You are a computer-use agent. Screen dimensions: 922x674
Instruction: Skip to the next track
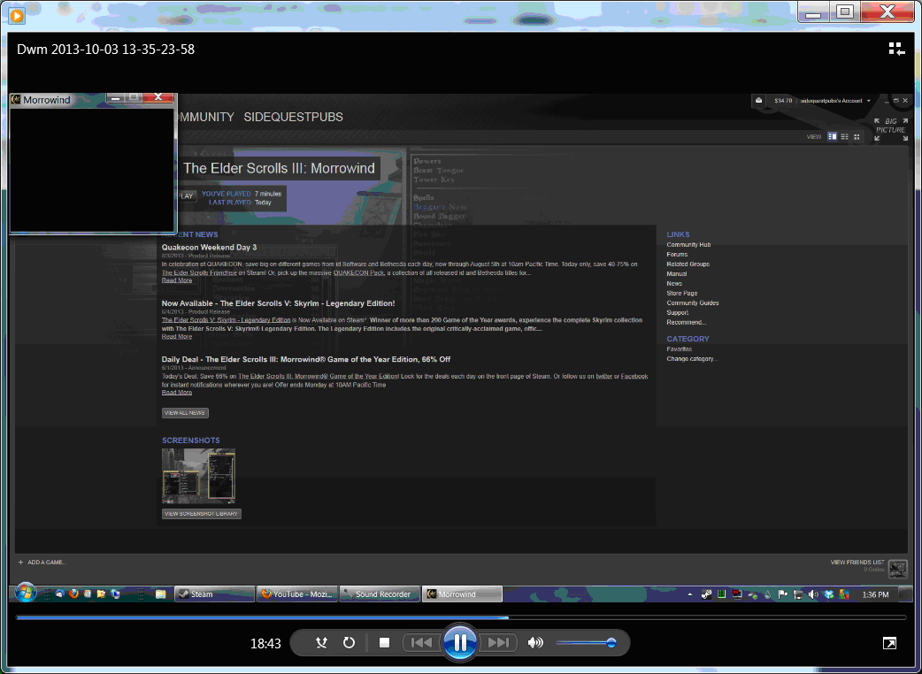pos(498,643)
